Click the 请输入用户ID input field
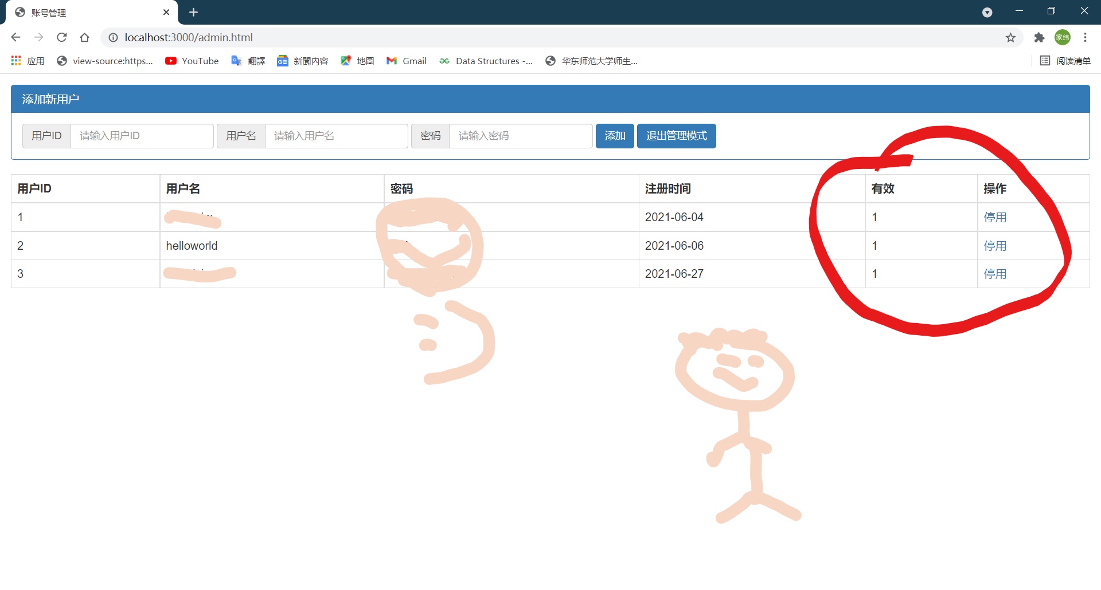Viewport: 1101px width, 590px height. (x=142, y=136)
